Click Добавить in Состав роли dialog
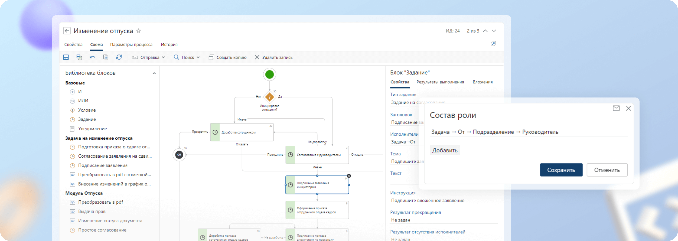678x241 pixels. click(445, 150)
